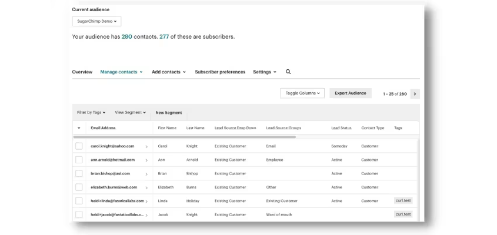This screenshot has width=497, height=235.
Task: Open brian.bishop@aol.com contact
Action: pyautogui.click(x=111, y=173)
